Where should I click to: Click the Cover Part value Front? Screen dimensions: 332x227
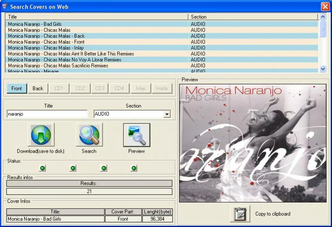123,219
